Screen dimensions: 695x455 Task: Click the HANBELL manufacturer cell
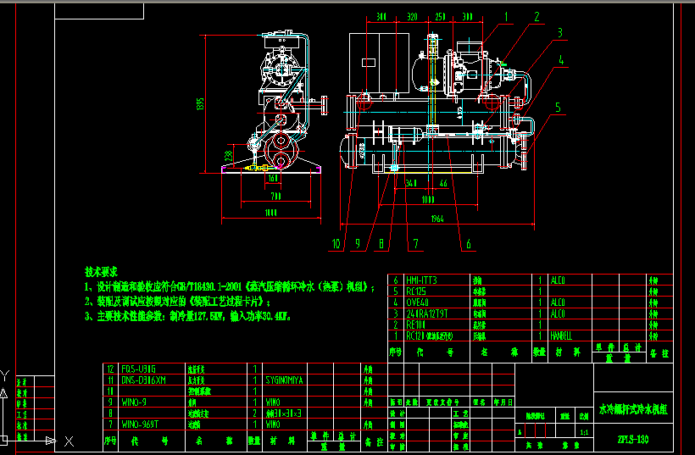tap(561, 336)
